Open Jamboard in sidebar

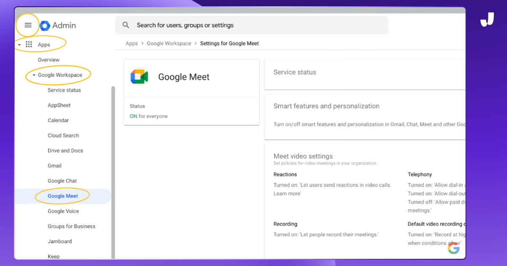pos(60,242)
